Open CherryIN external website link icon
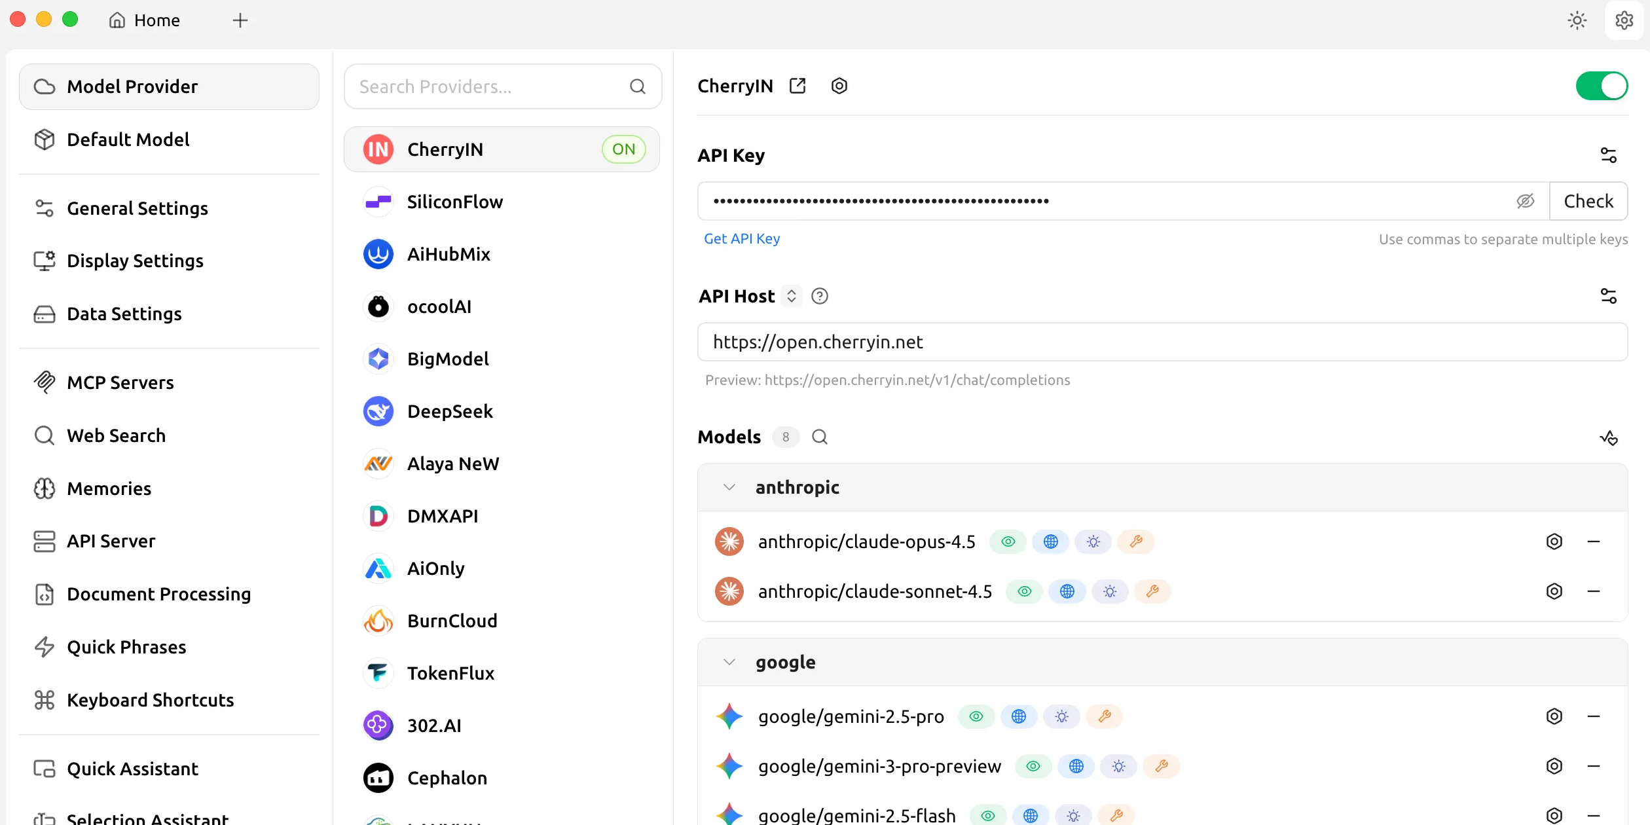This screenshot has height=825, width=1650. pos(797,86)
